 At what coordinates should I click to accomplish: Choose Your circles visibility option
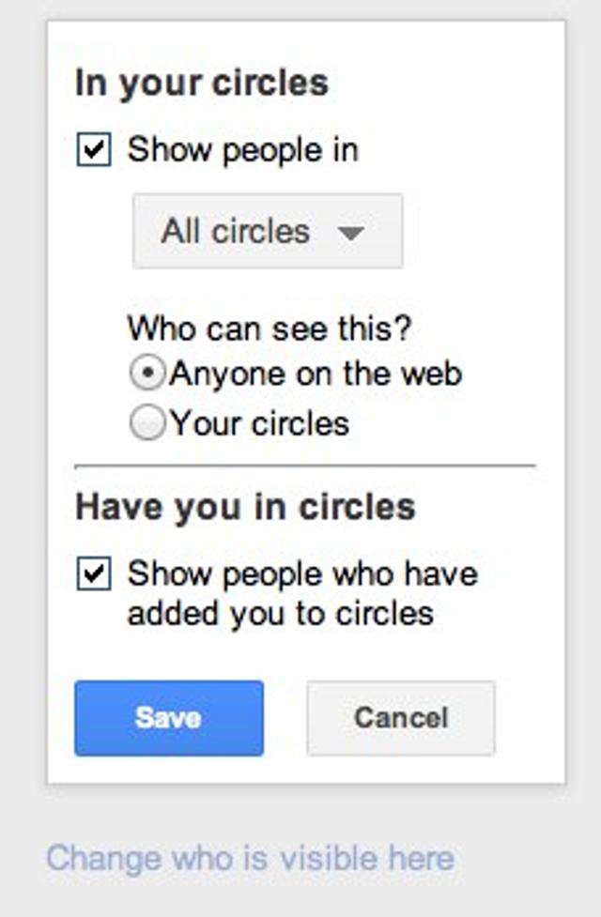(148, 422)
